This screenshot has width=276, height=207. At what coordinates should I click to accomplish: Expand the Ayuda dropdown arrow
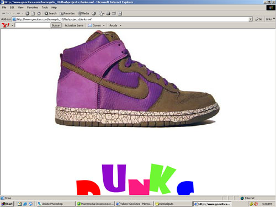pyautogui.click(x=120, y=25)
